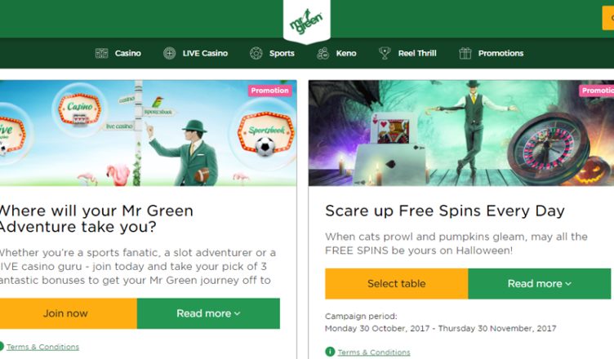
Task: Click the Keno balls icon
Action: click(323, 53)
